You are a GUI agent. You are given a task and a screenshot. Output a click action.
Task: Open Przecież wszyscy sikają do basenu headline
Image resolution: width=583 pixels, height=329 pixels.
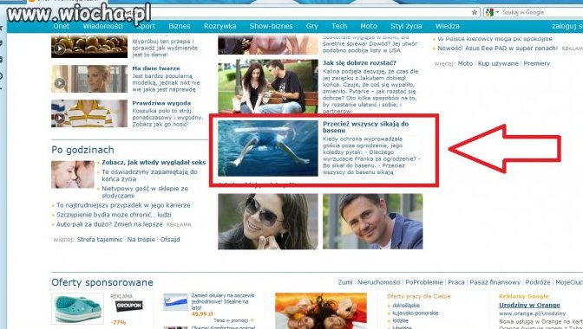click(365, 127)
